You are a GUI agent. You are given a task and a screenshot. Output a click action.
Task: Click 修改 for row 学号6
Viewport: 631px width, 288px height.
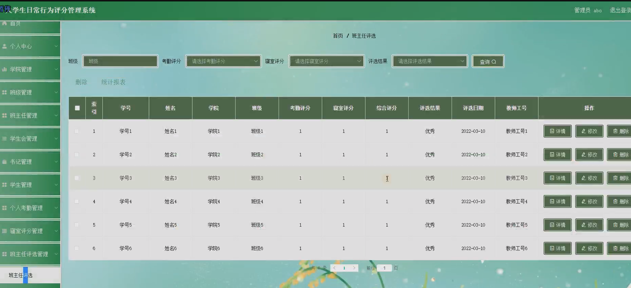pos(589,248)
